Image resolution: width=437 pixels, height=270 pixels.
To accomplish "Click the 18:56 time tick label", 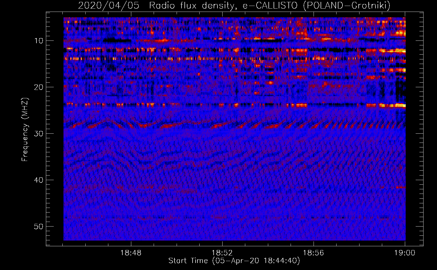I will point(314,253).
